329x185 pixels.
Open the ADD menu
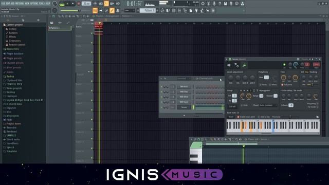coord(12,4)
